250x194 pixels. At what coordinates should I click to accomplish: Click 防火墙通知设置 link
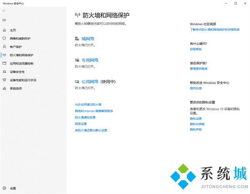pyautogui.click(x=85, y=117)
